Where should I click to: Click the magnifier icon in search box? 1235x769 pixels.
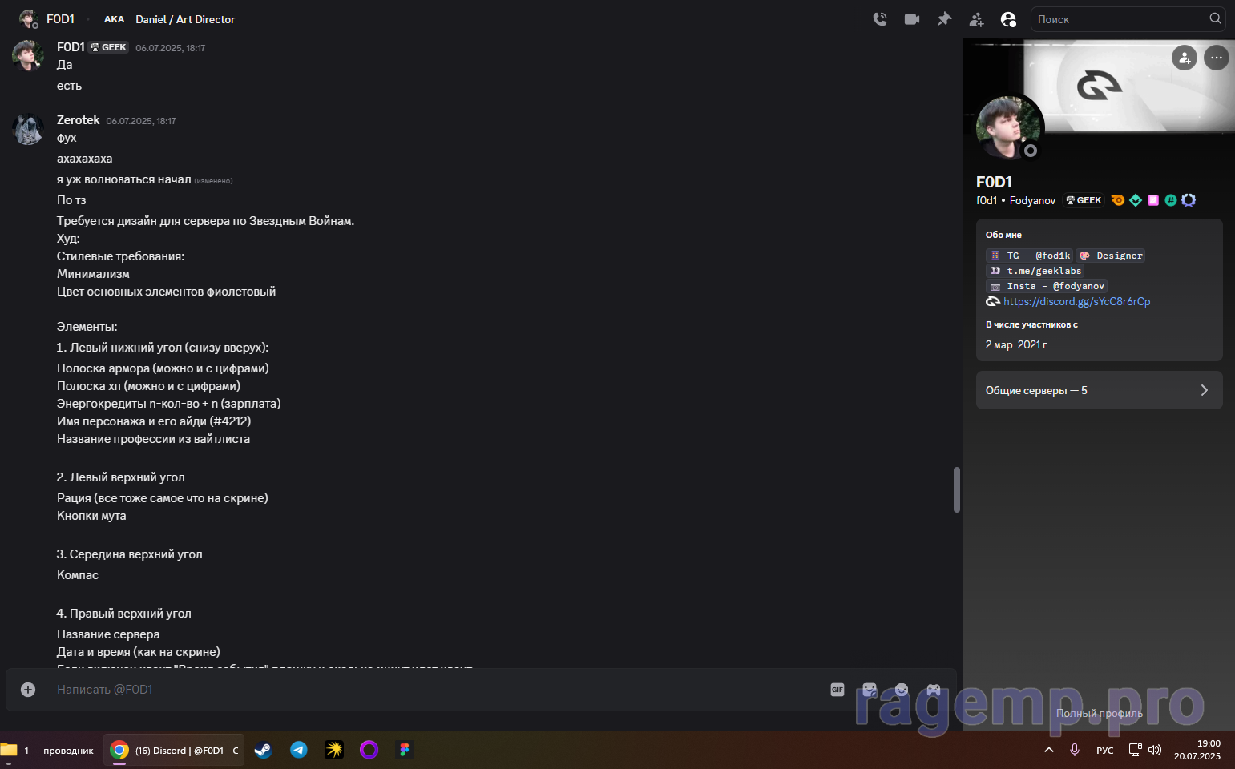(1215, 18)
